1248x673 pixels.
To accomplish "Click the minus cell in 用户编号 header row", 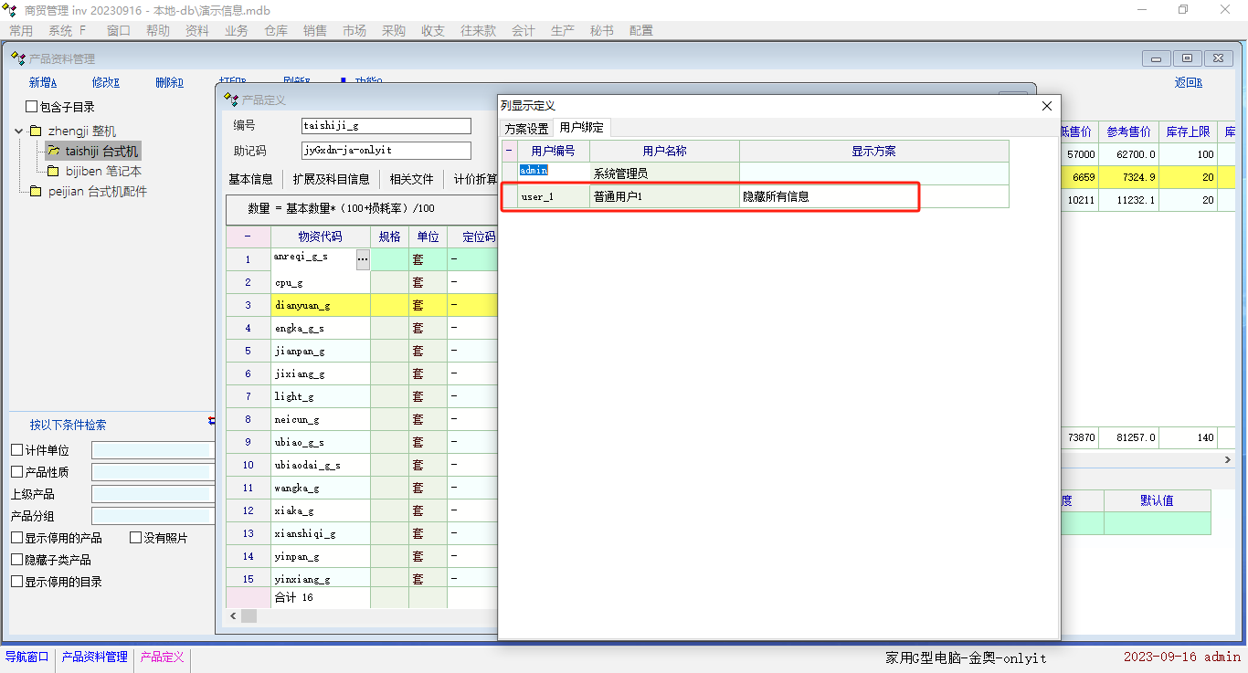I will (509, 151).
